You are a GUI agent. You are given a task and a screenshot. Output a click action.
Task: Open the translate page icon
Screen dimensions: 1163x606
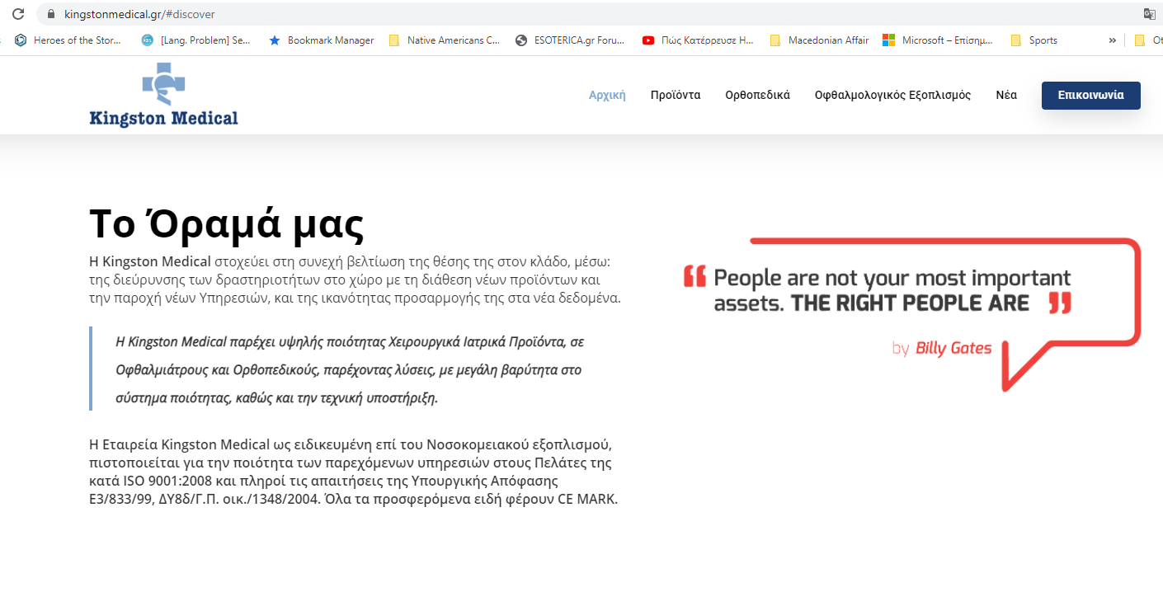point(1150,14)
